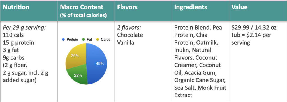
Task: Click the Chocolate flavor text
Action: point(130,35)
